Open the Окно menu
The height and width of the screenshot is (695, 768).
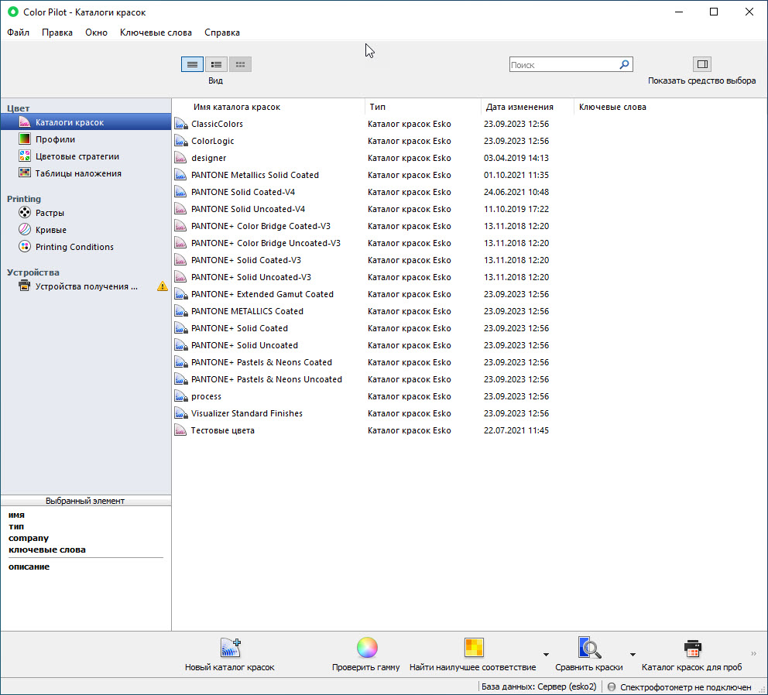coord(96,33)
